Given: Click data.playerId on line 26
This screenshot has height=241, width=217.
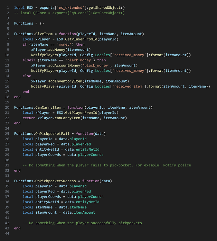Looking at the screenshot, I should tap(73, 139).
